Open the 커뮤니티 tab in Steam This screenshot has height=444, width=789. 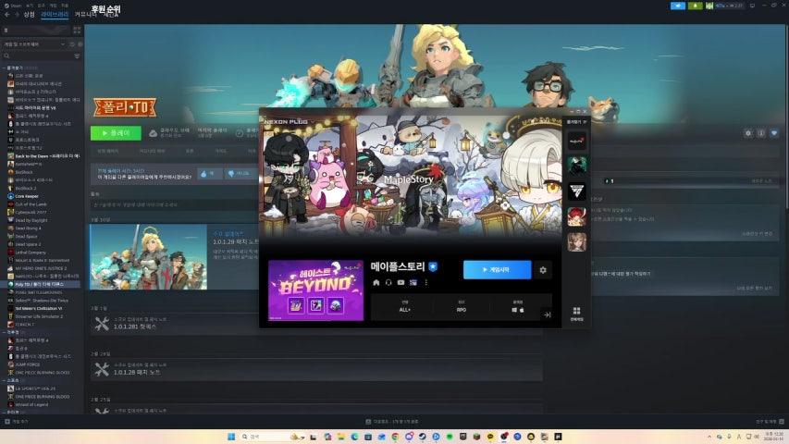tap(85, 15)
